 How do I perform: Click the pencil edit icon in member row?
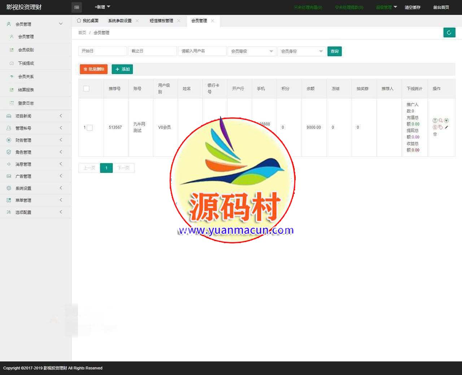coord(446,127)
